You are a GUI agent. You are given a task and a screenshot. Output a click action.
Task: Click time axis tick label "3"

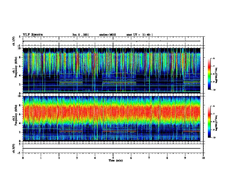click(x=77, y=158)
